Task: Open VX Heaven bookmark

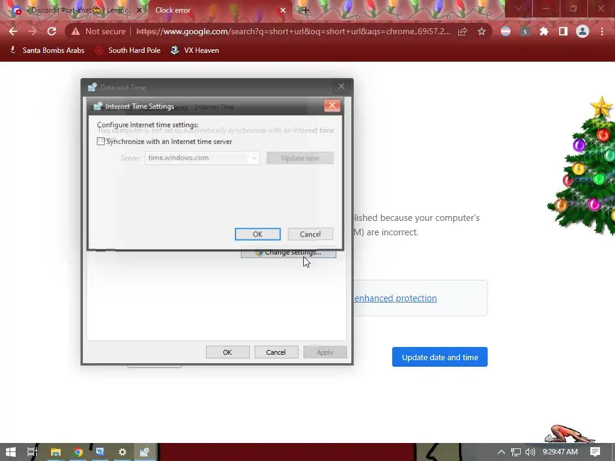Action: pos(195,50)
